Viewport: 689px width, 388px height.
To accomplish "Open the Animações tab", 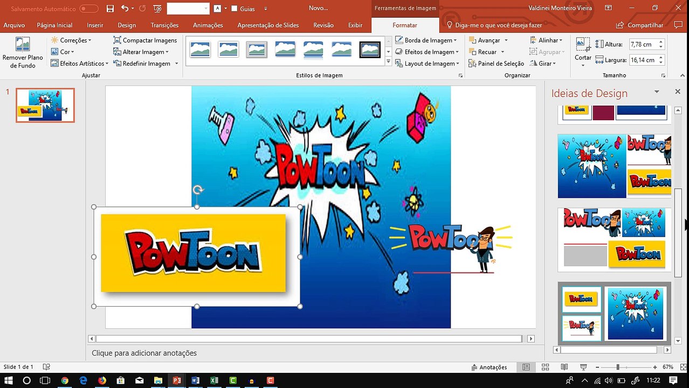I will [208, 25].
